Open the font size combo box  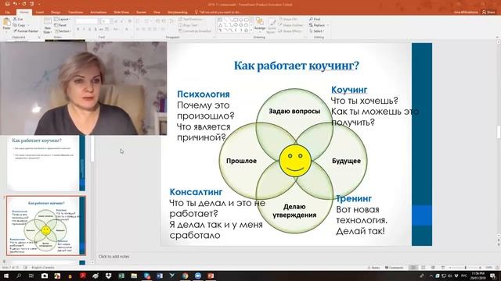106,21
